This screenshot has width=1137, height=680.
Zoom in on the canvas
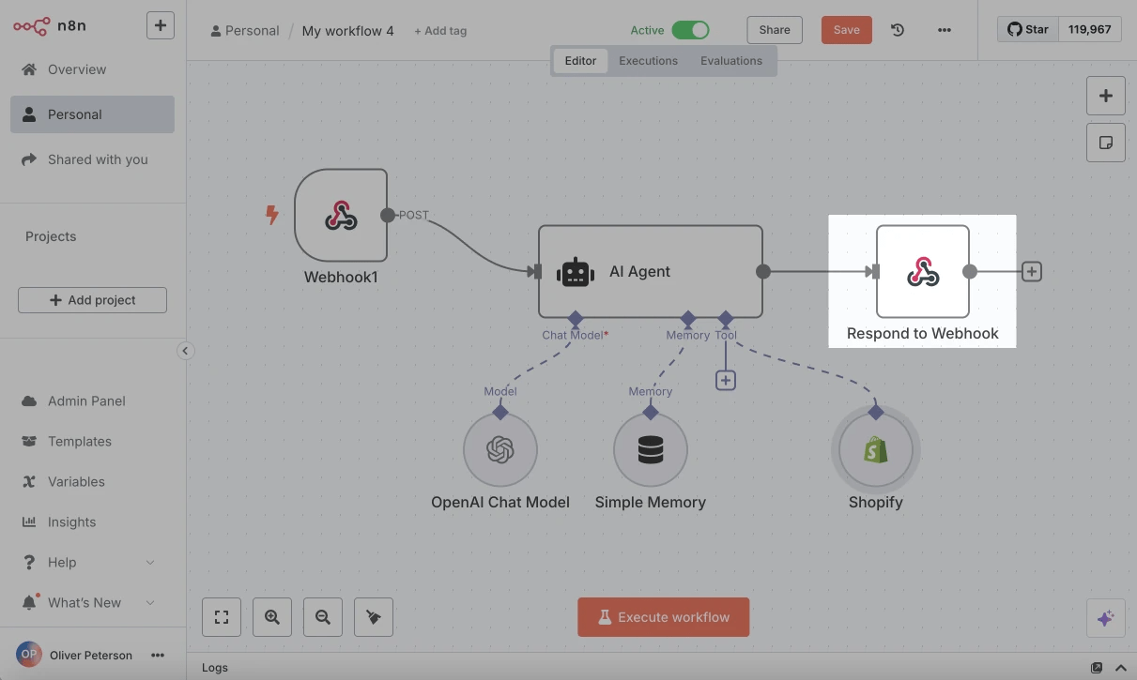coord(272,617)
